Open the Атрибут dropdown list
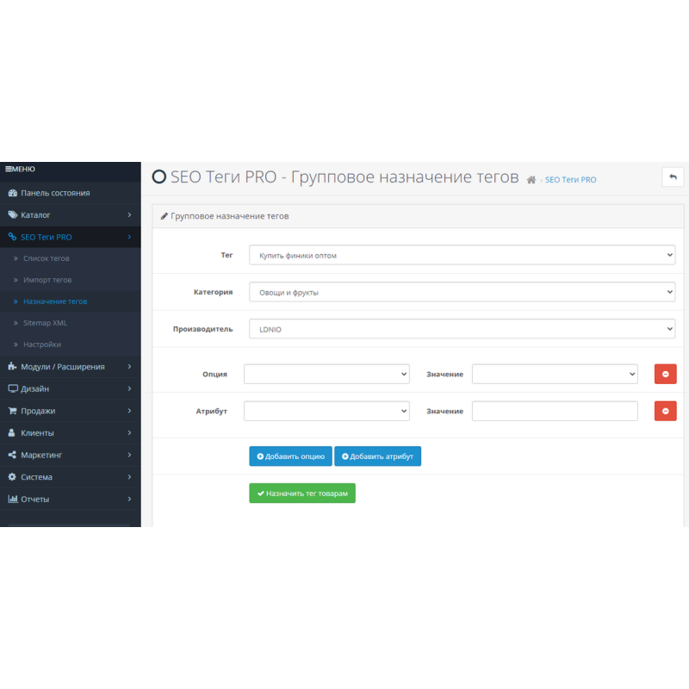The width and height of the screenshot is (689, 689). point(326,411)
